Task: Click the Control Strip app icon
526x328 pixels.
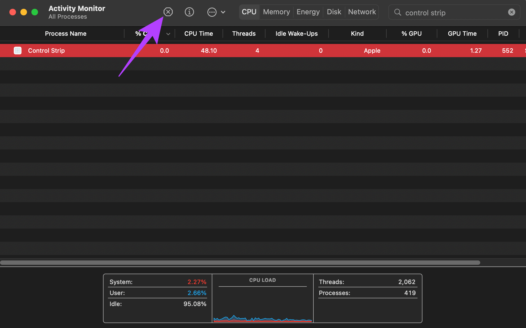Action: (18, 51)
